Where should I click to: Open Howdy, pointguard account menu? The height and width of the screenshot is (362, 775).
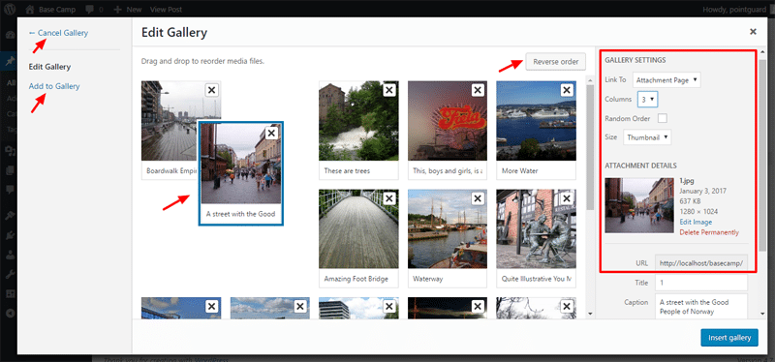[735, 10]
